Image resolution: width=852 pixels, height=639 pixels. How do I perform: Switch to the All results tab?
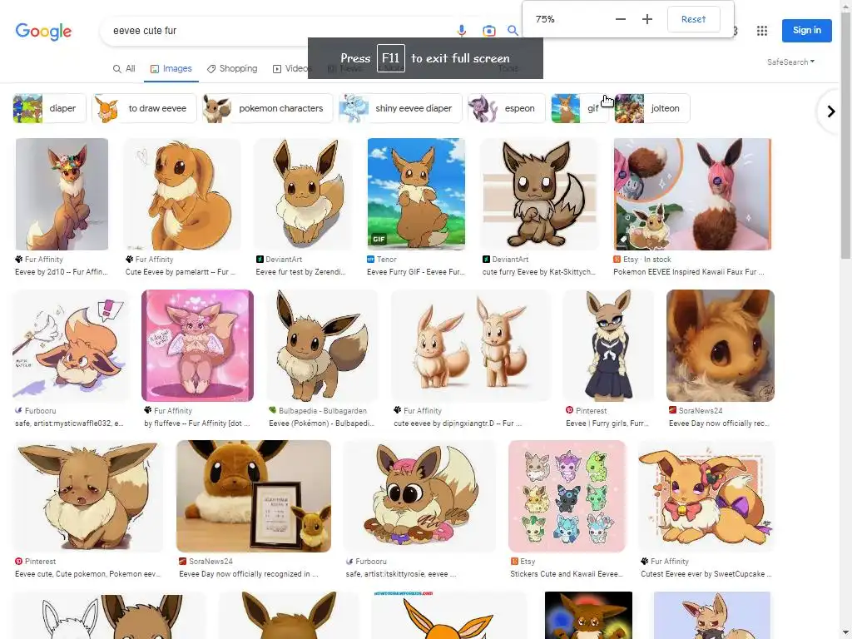coord(124,68)
